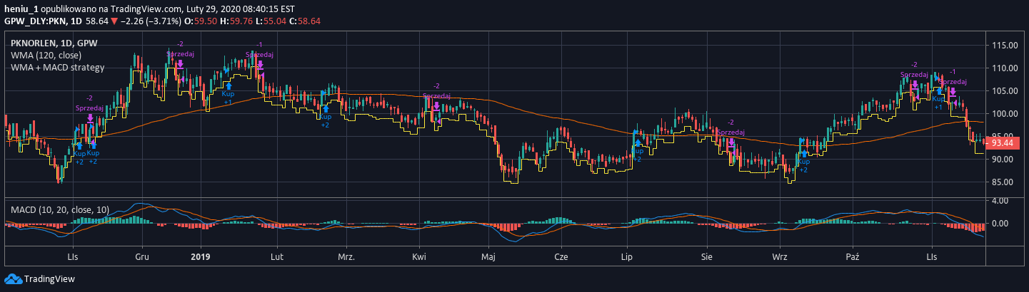1029x292 pixels.
Task: Click the C:58.64 close value
Action: pos(306,21)
